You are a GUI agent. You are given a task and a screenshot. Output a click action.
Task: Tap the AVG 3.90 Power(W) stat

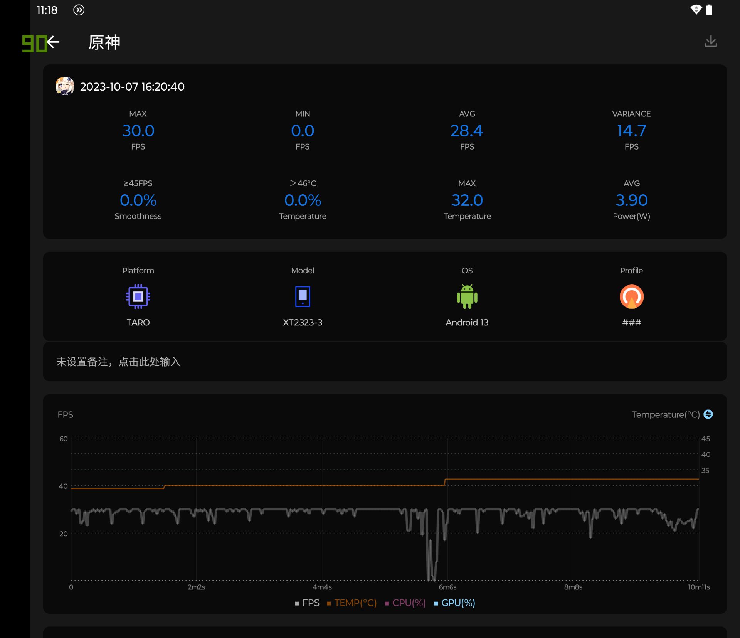tap(631, 200)
